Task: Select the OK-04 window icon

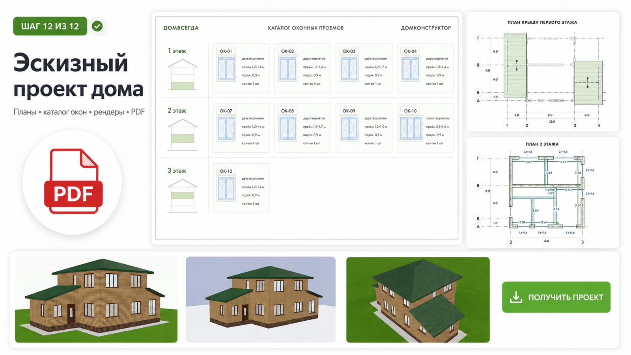Action: point(411,69)
